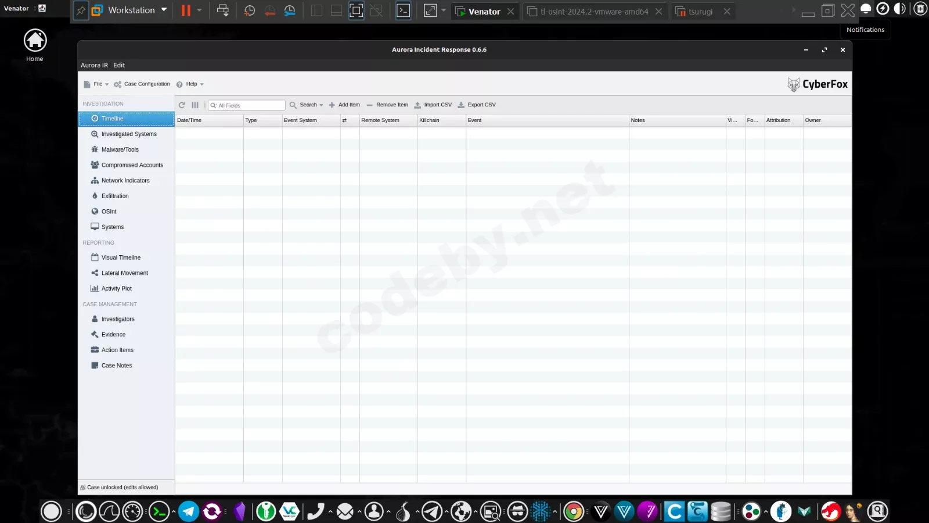Open the Workstation dropdown menu
This screenshot has height=523, width=929.
point(164,10)
